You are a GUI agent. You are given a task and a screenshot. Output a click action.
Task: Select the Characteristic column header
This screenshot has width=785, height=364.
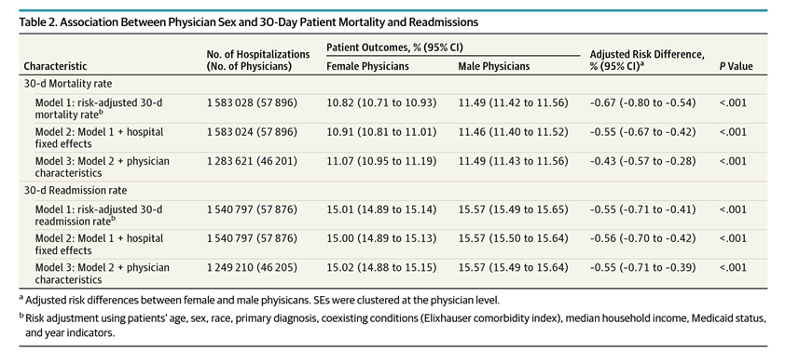coord(56,66)
